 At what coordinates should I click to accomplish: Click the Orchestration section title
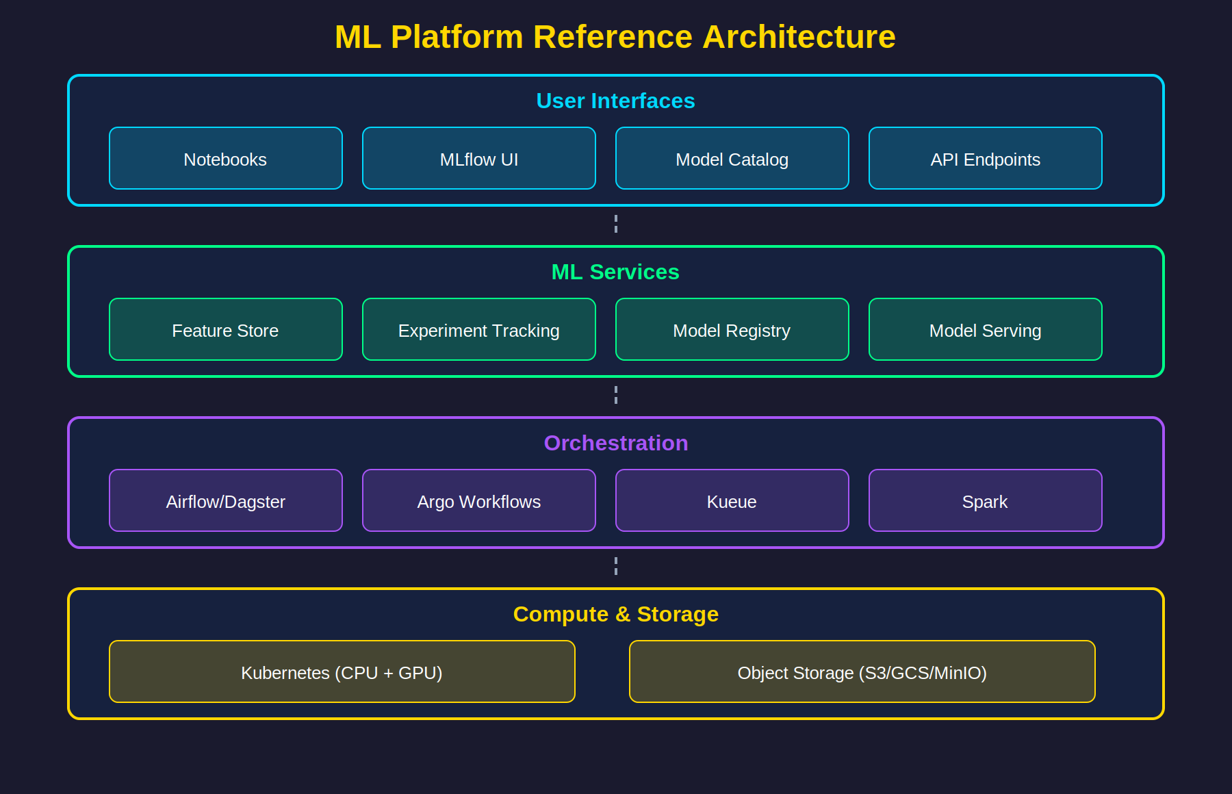coord(615,443)
